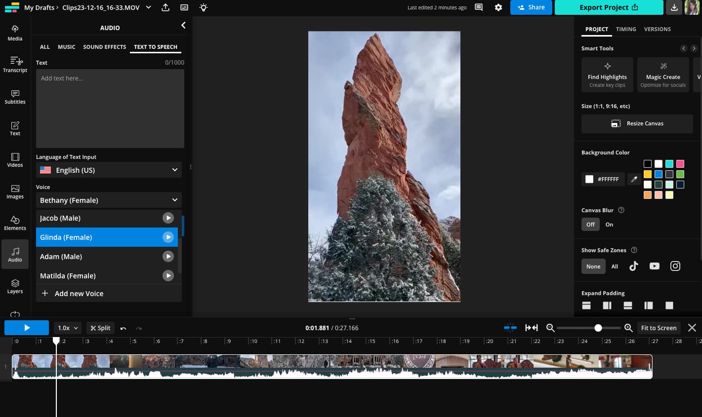Open Language of Text Input dropdown
Viewport: 702px width, 417px height.
click(109, 170)
